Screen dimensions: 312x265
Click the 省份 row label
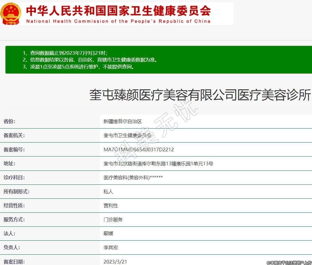point(9,122)
